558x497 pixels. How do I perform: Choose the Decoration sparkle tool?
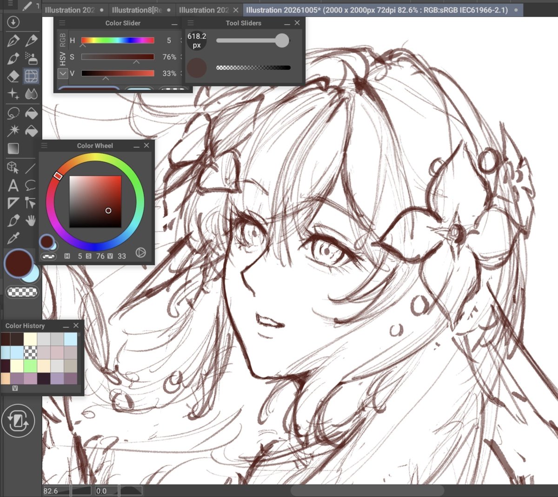(13, 93)
